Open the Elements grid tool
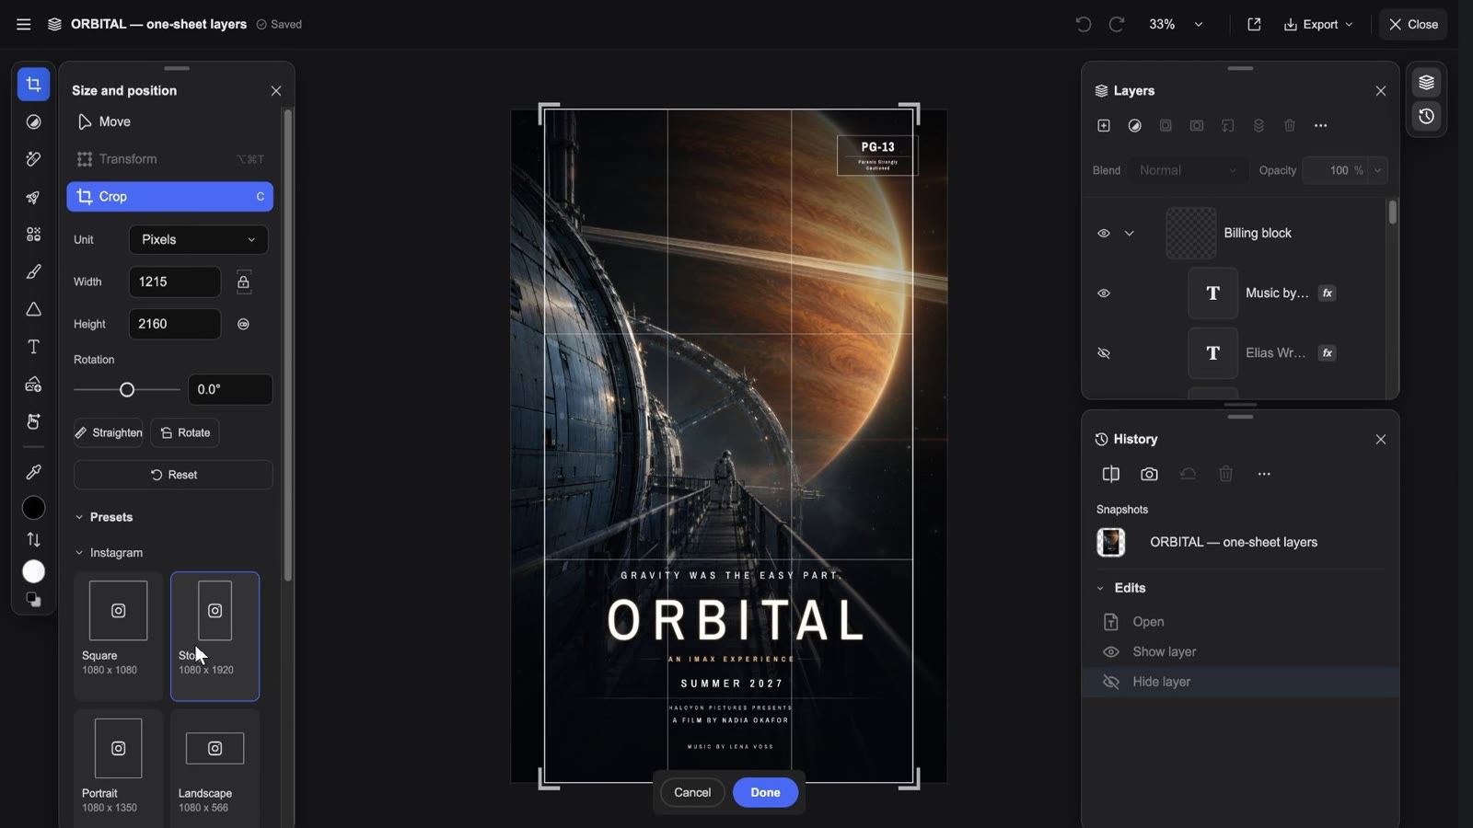The height and width of the screenshot is (828, 1473). 33,235
